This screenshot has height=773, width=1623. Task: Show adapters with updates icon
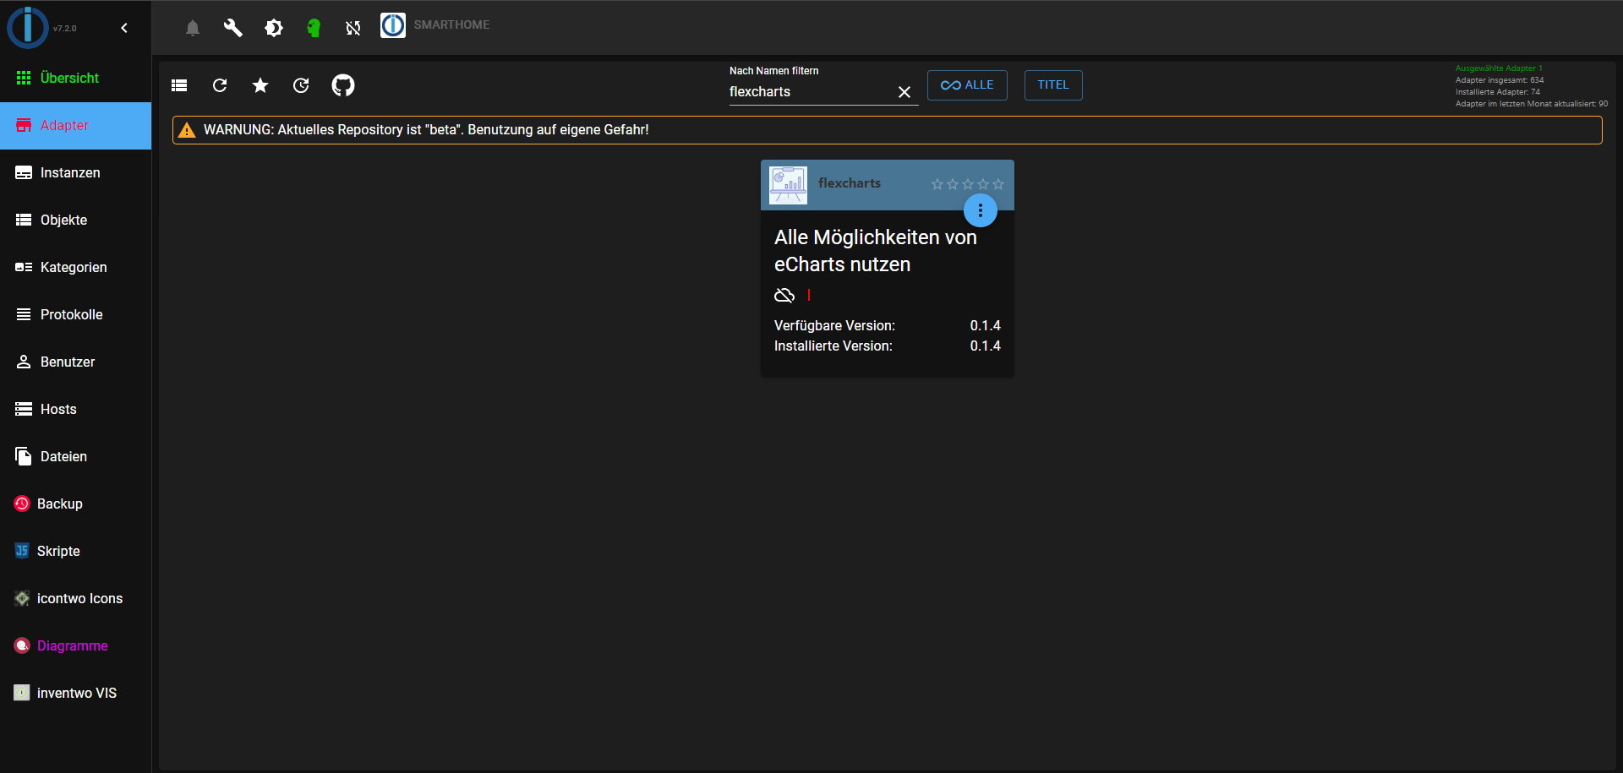(301, 85)
